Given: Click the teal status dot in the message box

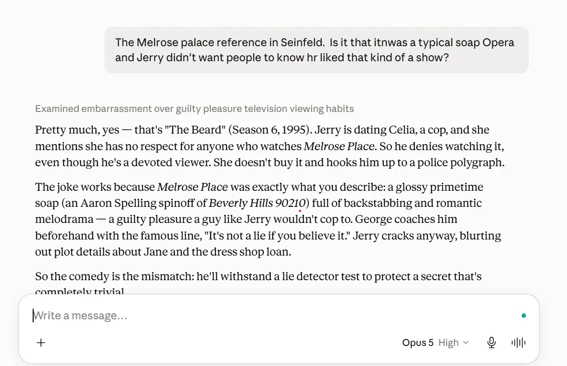Looking at the screenshot, I should (x=524, y=316).
